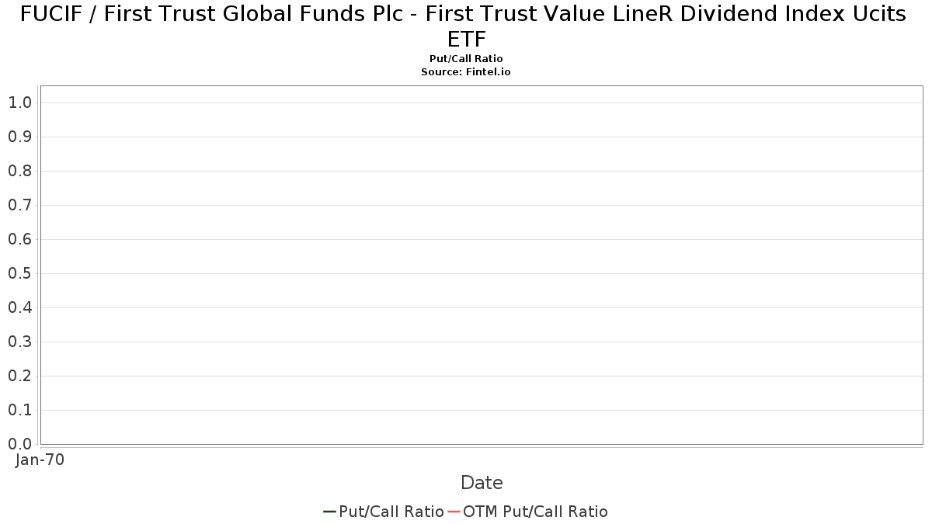This screenshot has height=524, width=932.
Task: Click the 0.6 y-axis tick label
Action: tap(19, 239)
